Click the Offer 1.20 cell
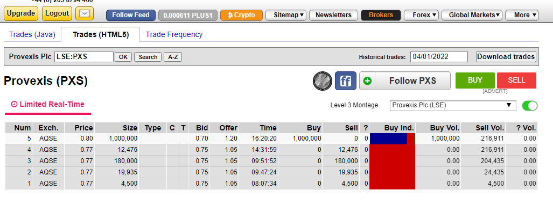The height and width of the screenshot is (205, 553). tap(224, 138)
